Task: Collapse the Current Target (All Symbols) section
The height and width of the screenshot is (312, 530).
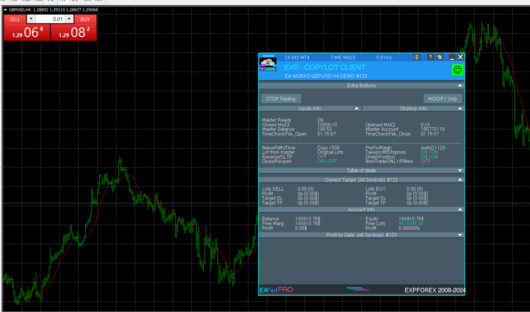Action: coord(460,180)
